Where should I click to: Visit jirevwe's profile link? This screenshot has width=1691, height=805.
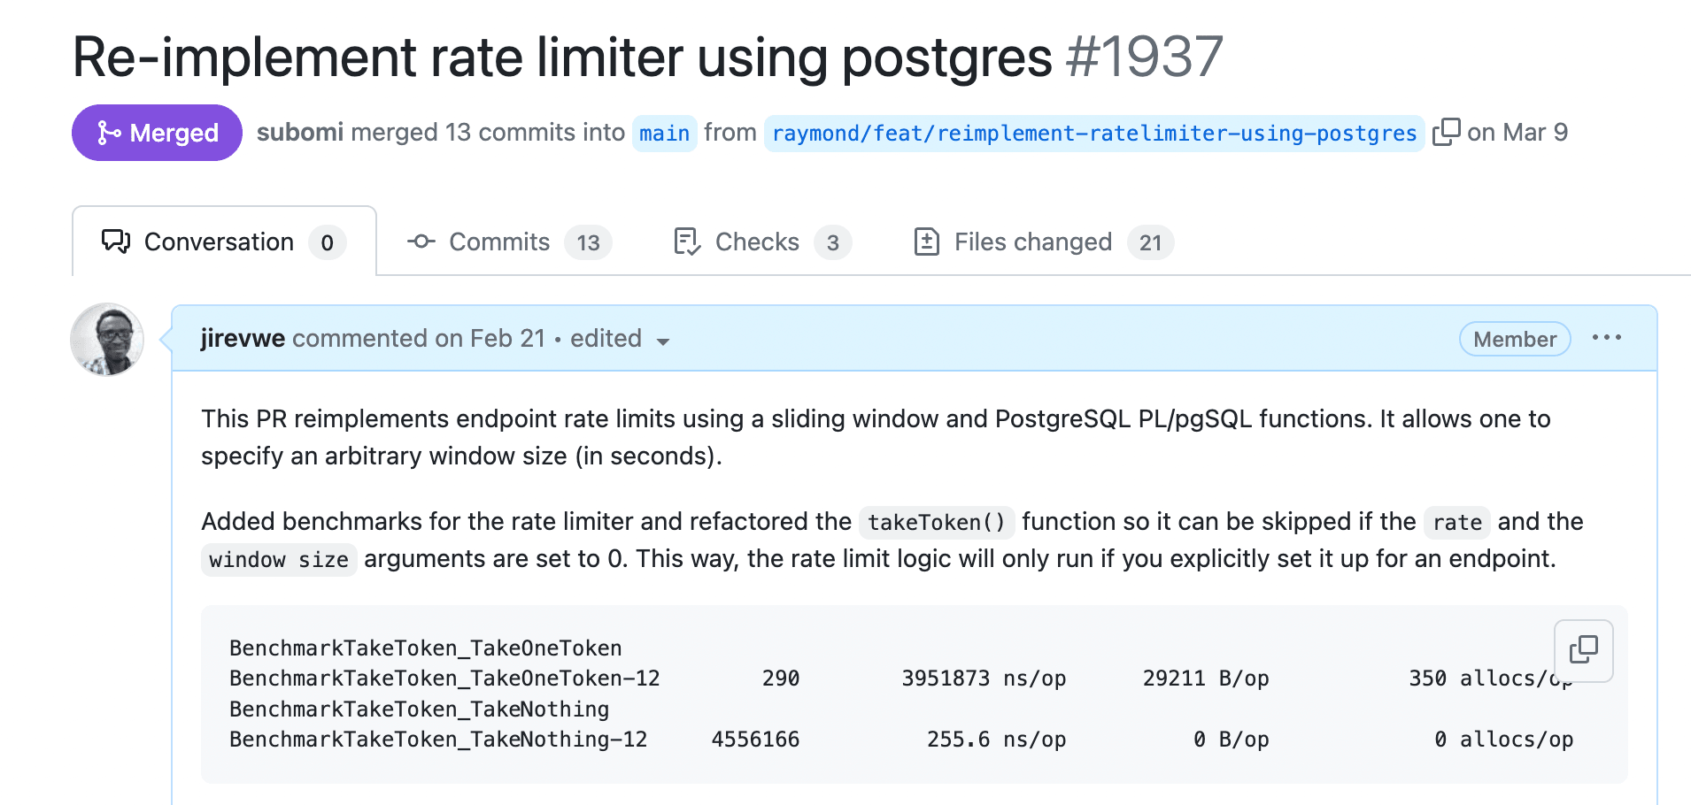tap(242, 338)
